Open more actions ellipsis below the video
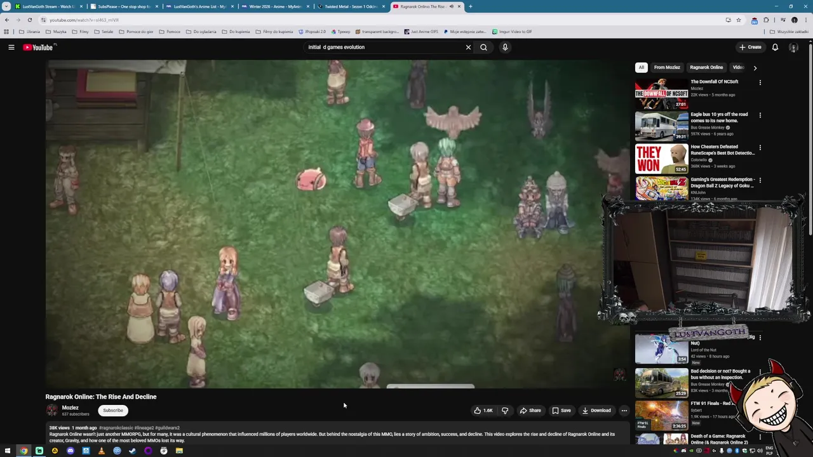This screenshot has width=813, height=457. 624,411
